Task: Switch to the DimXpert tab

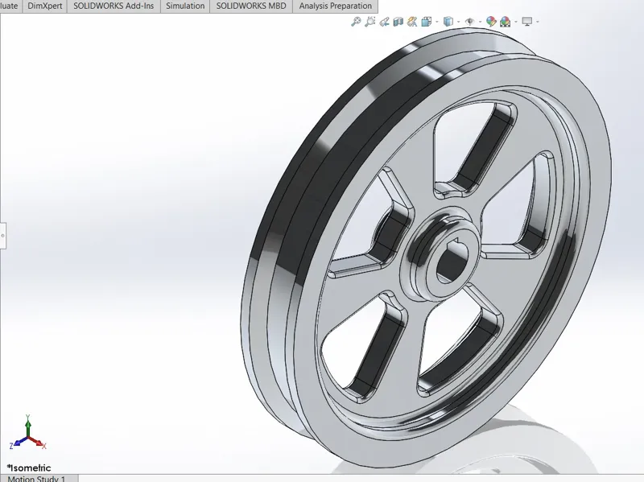Action: [x=45, y=6]
